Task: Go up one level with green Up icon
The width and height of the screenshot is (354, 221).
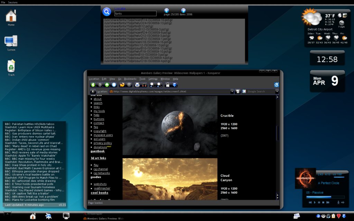Action: coord(107,85)
